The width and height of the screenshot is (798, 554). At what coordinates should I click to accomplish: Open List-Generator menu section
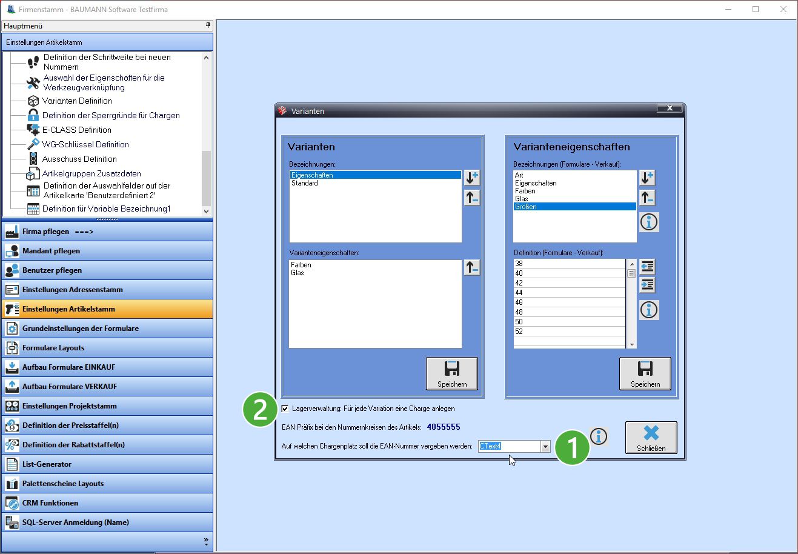pos(107,464)
